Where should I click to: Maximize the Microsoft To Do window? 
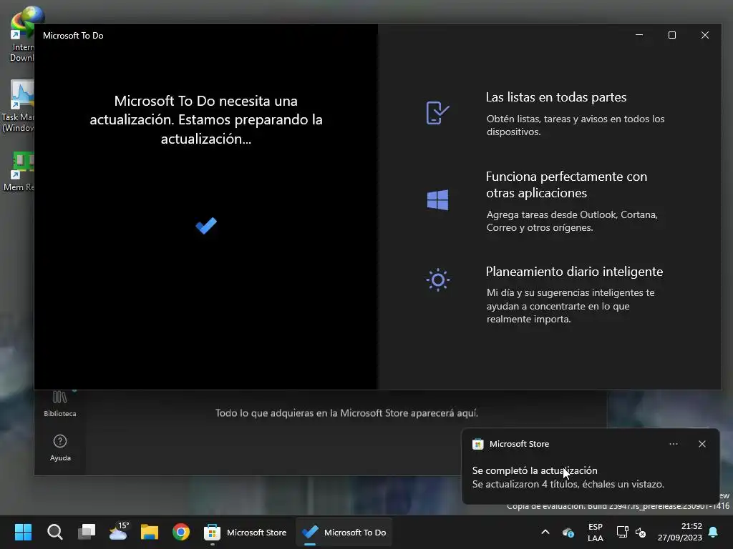point(671,35)
